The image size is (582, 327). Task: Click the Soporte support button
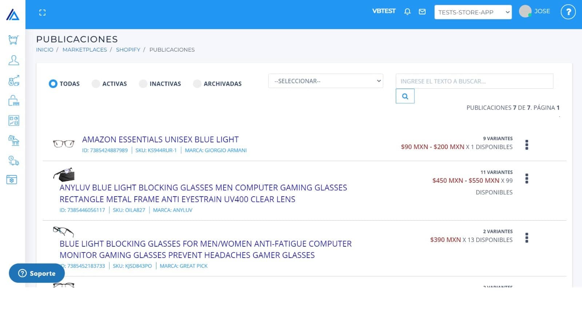[x=37, y=273]
